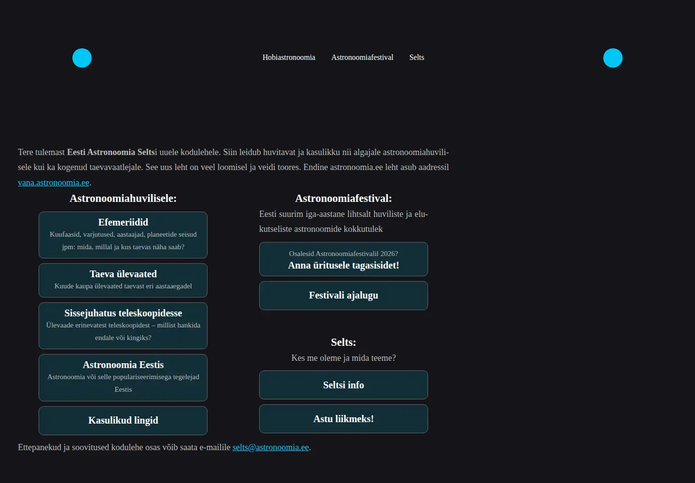This screenshot has height=483, width=695.
Task: Click the Astronoomiahuvilisele: heading
Action: pos(123,199)
